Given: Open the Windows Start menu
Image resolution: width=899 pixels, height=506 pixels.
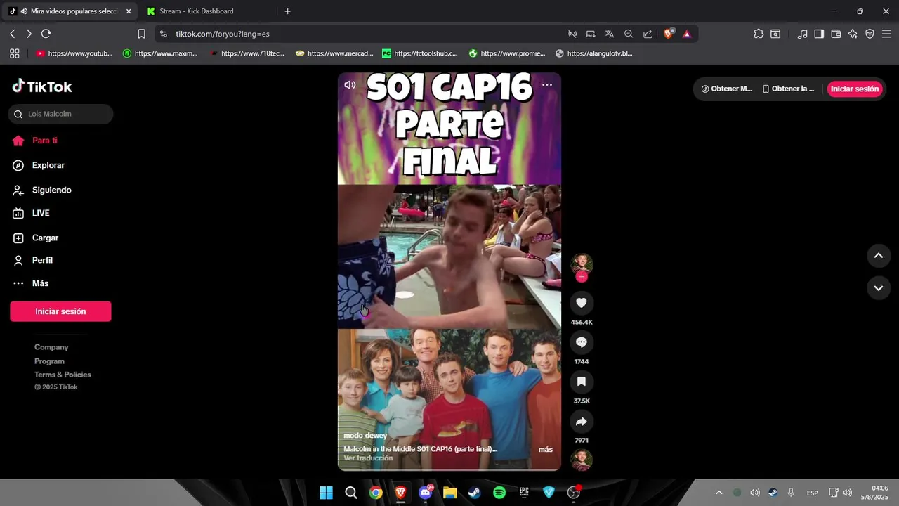Looking at the screenshot, I should (326, 493).
